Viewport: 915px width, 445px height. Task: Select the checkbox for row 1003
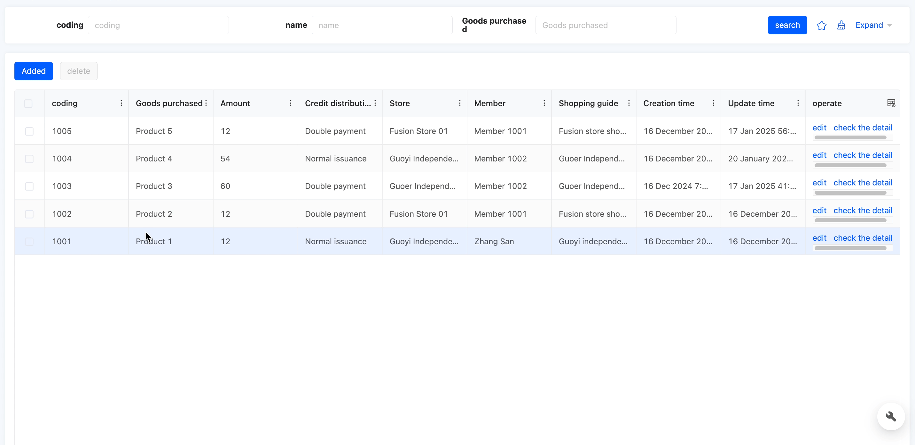point(29,186)
